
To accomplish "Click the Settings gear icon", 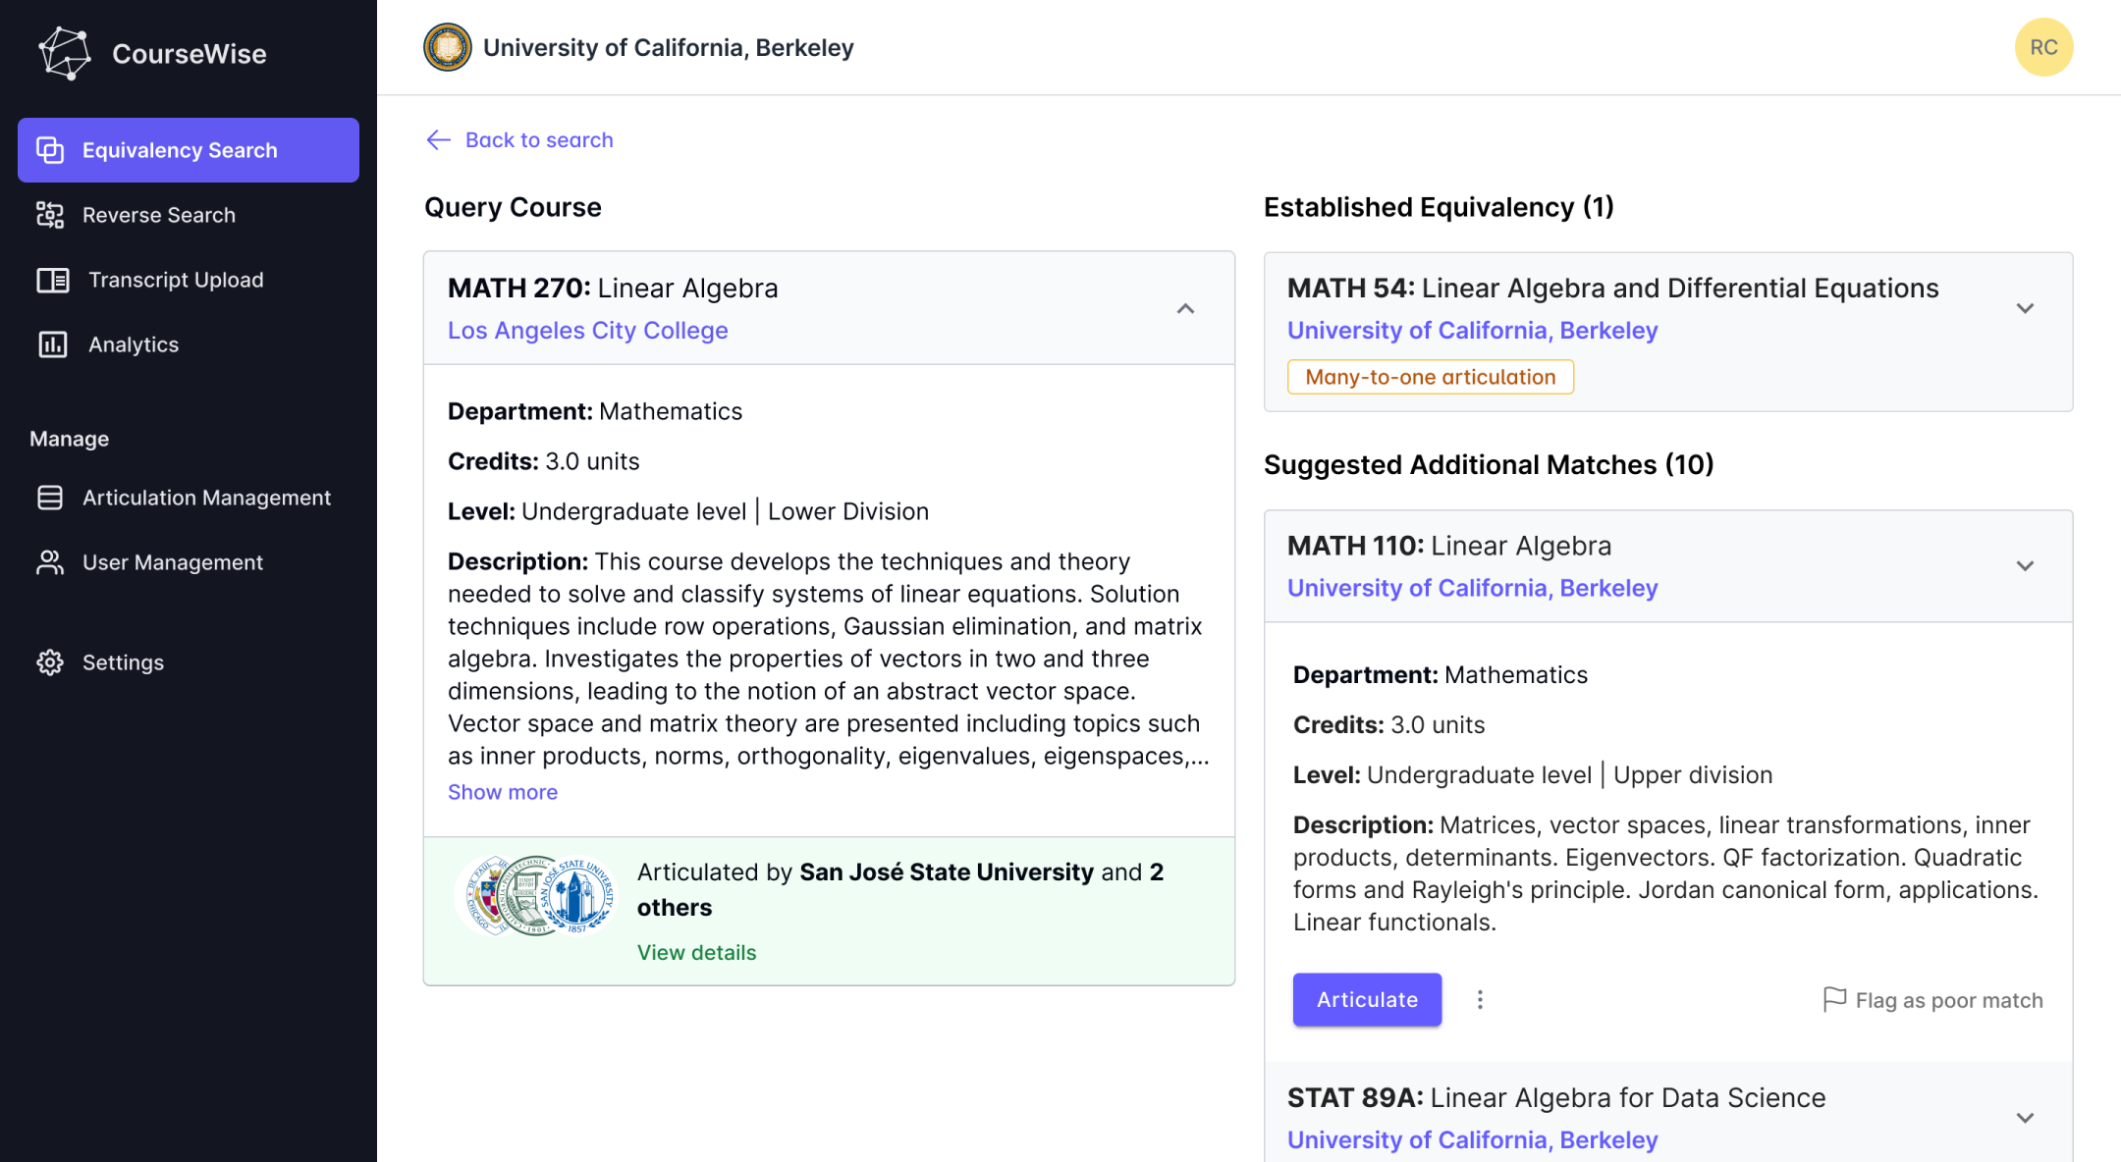I will [50, 662].
